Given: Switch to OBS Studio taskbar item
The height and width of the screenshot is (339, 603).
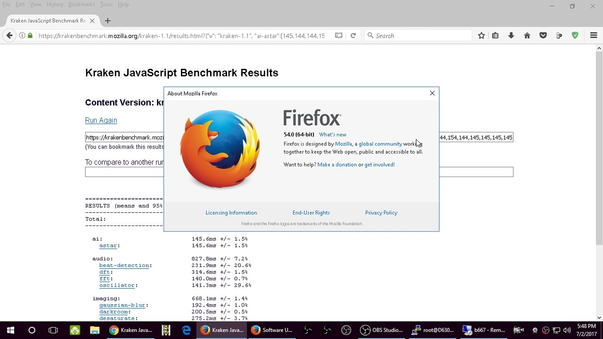Looking at the screenshot, I should click(x=382, y=330).
